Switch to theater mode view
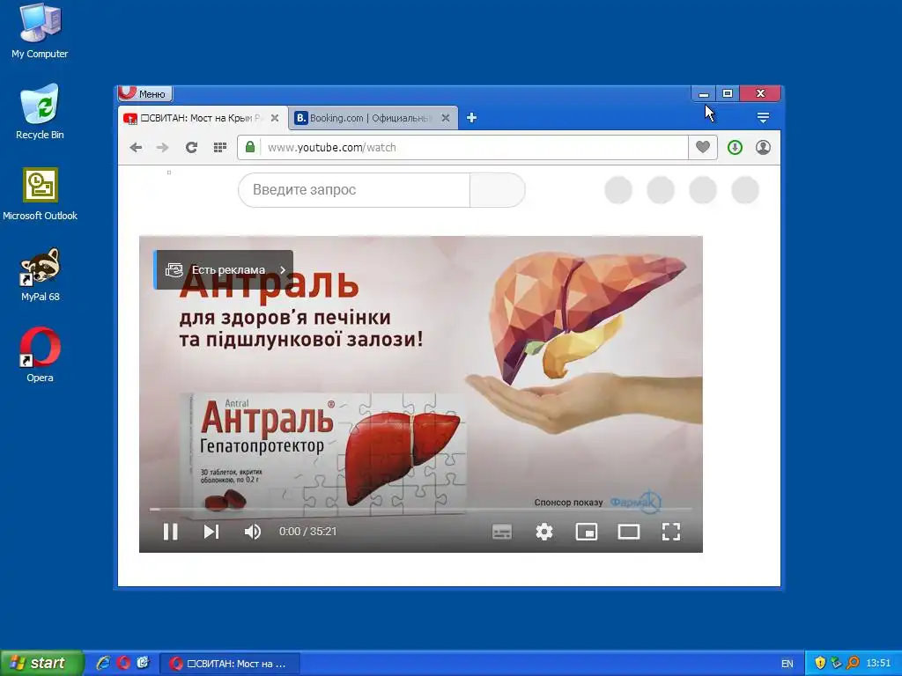Viewport: 902px width, 676px height. tap(629, 532)
